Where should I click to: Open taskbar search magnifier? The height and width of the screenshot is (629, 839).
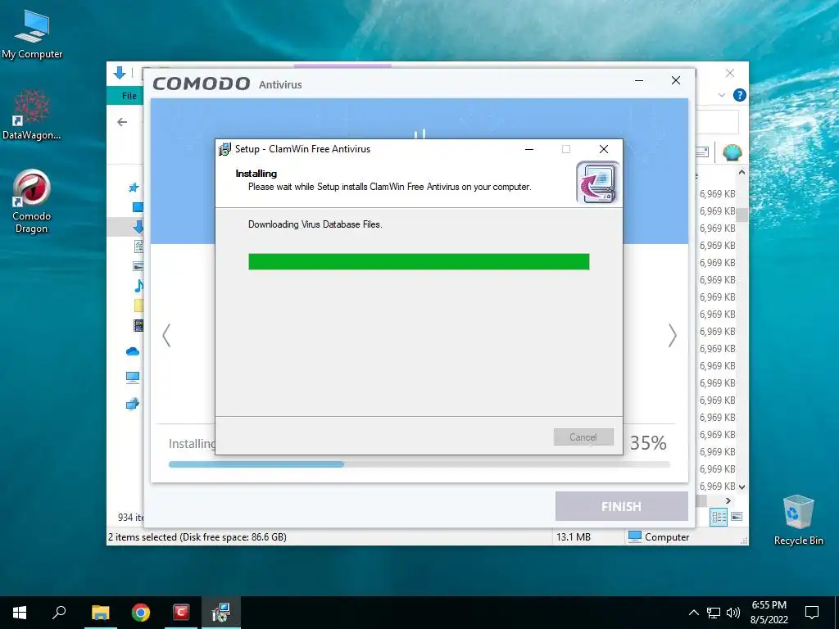pyautogui.click(x=59, y=613)
